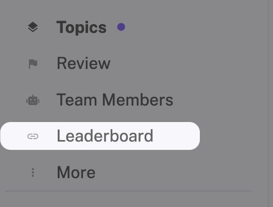Screen dimensions: 273x207
Task: Open the three-dot More icon
Action: point(33,173)
